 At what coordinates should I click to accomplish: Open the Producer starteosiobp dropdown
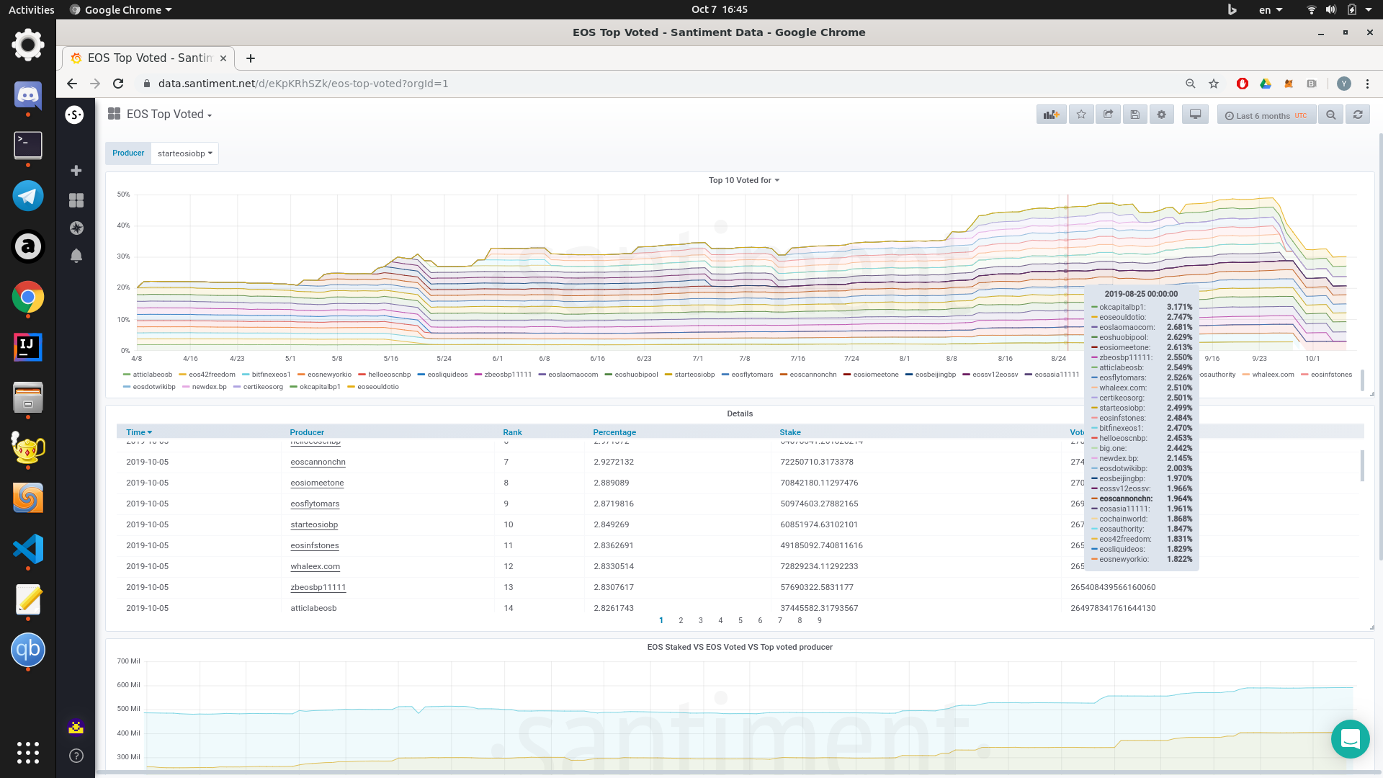click(185, 153)
